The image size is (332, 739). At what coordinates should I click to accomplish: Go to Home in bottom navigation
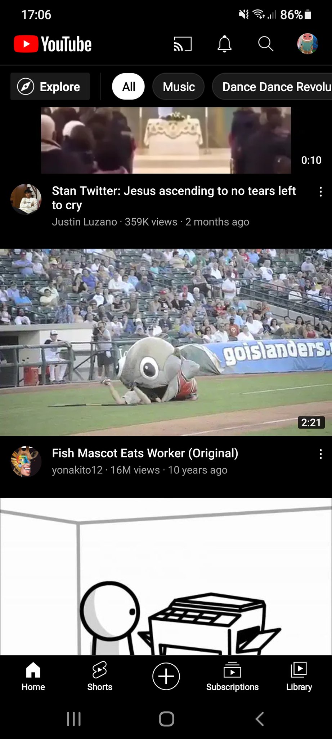point(33,676)
